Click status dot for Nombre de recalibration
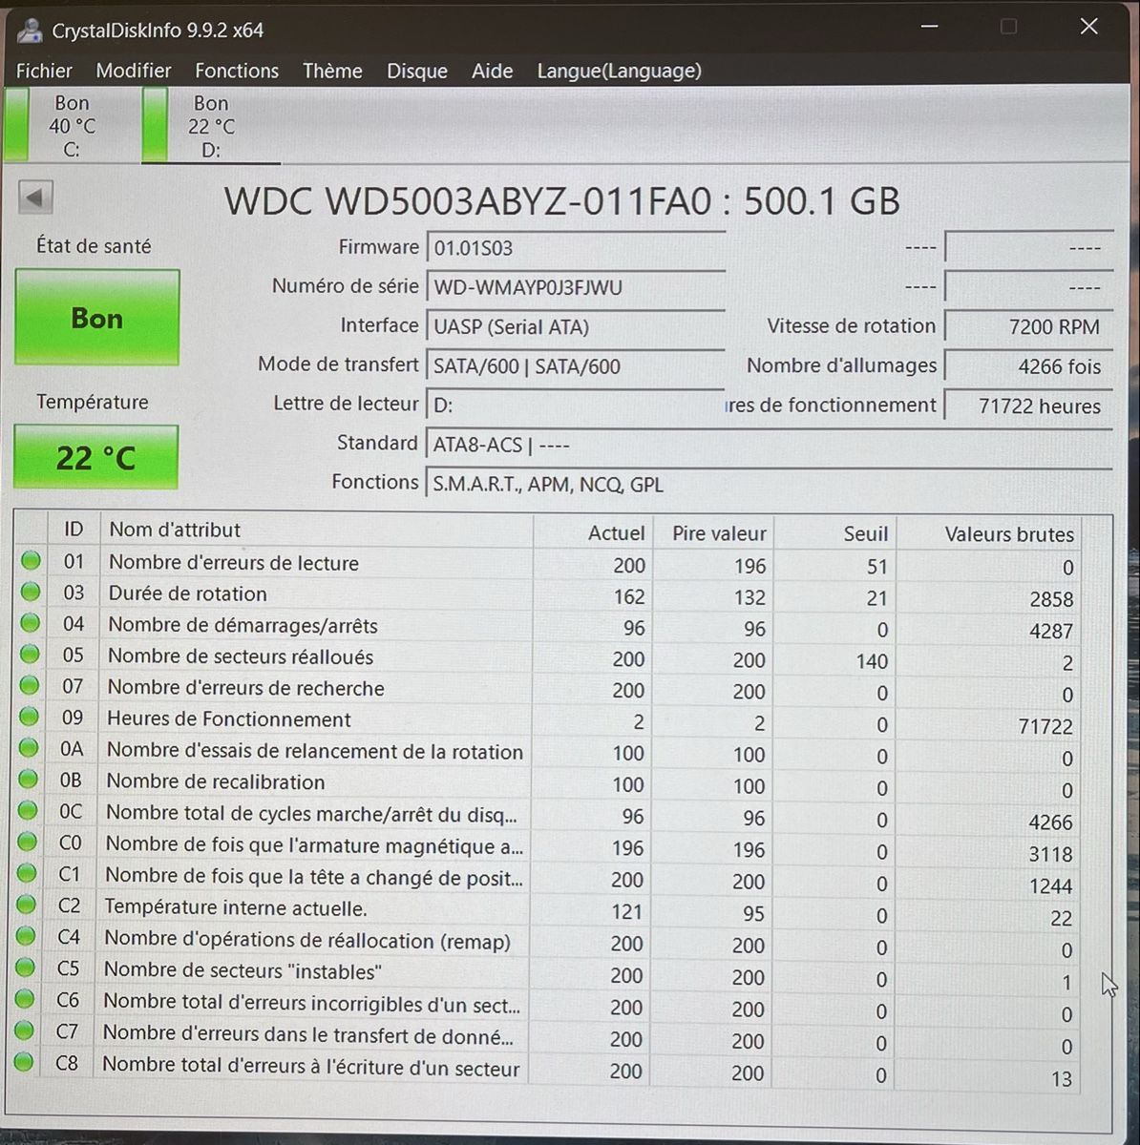Viewport: 1140px width, 1145px height. tap(29, 779)
